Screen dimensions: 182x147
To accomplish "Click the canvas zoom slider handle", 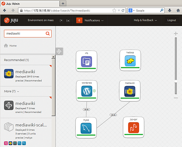I will tap(176, 81).
